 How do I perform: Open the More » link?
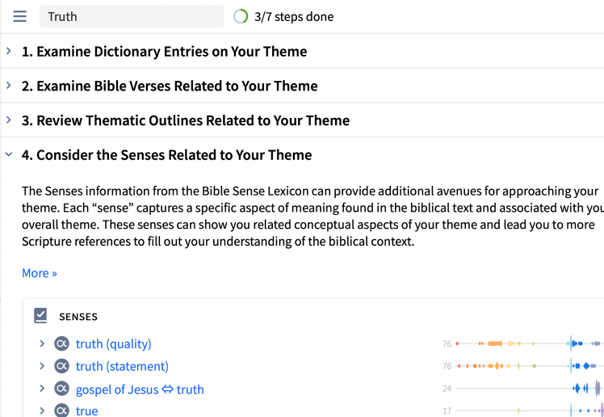point(40,273)
